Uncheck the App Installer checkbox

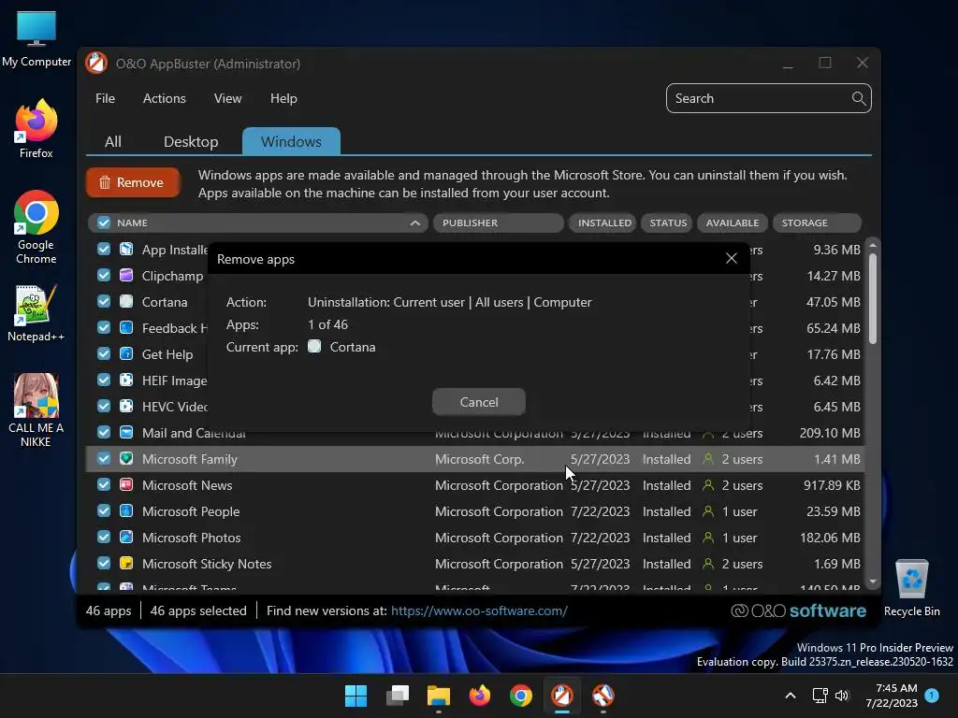pos(104,249)
